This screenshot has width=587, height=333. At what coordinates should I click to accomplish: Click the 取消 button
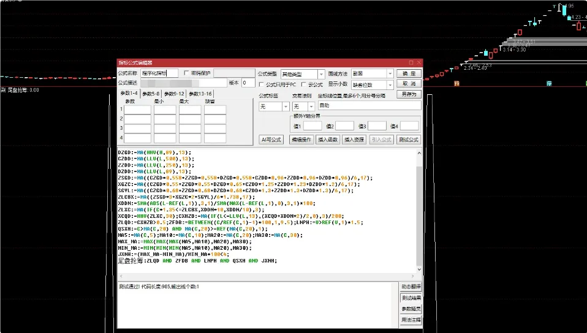[409, 83]
